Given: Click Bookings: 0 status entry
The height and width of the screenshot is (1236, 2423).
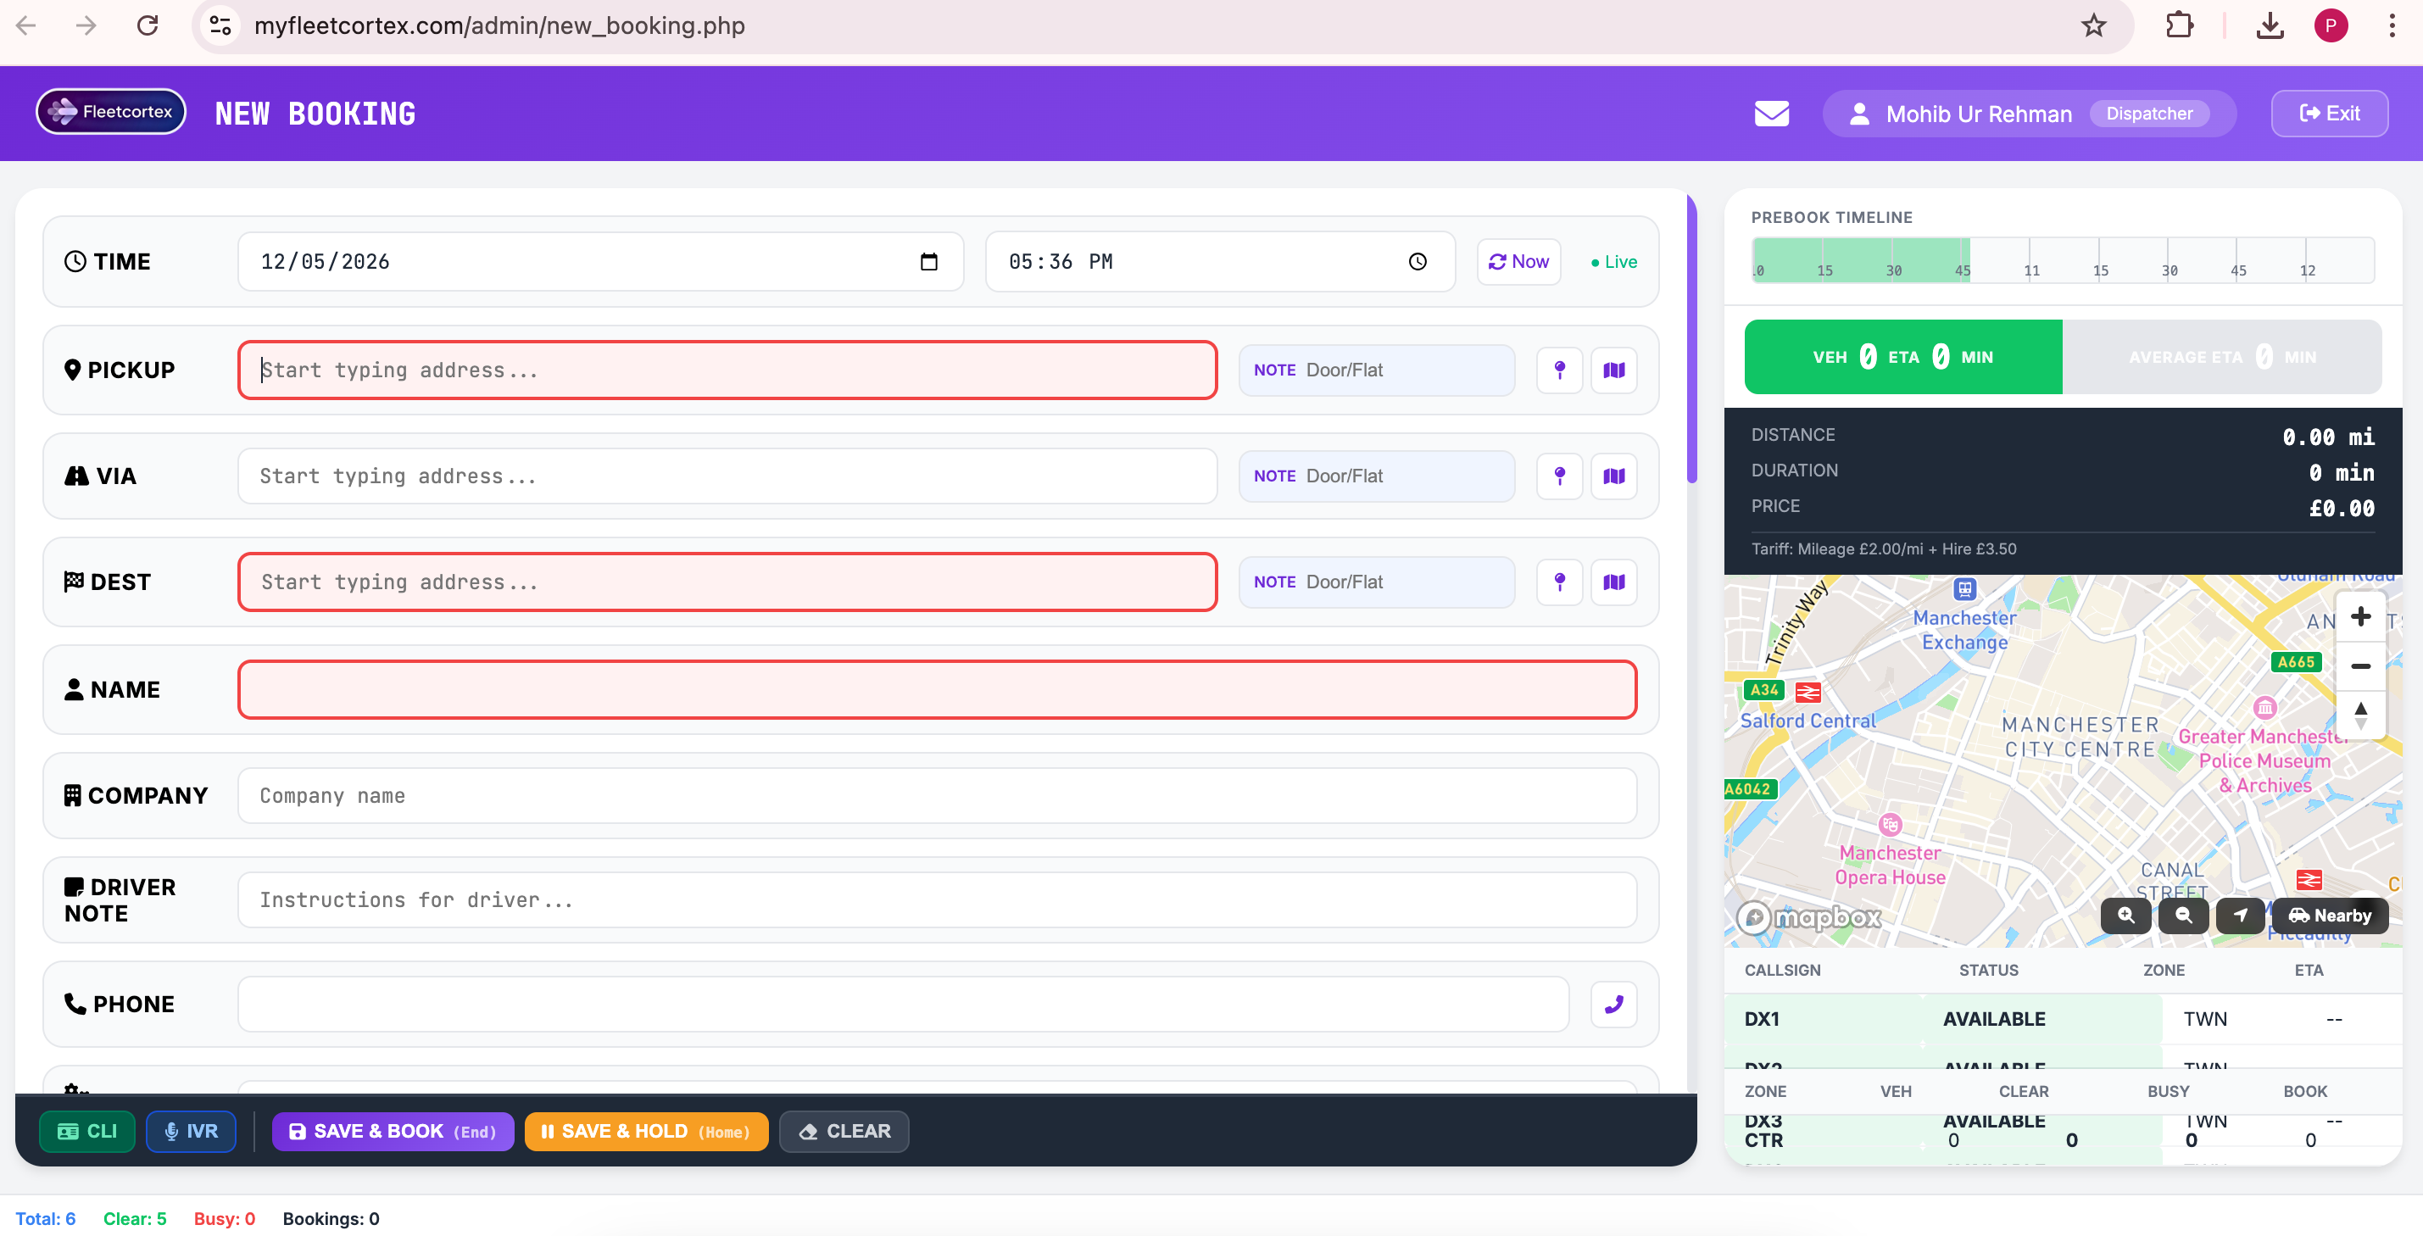Looking at the screenshot, I should [x=331, y=1219].
